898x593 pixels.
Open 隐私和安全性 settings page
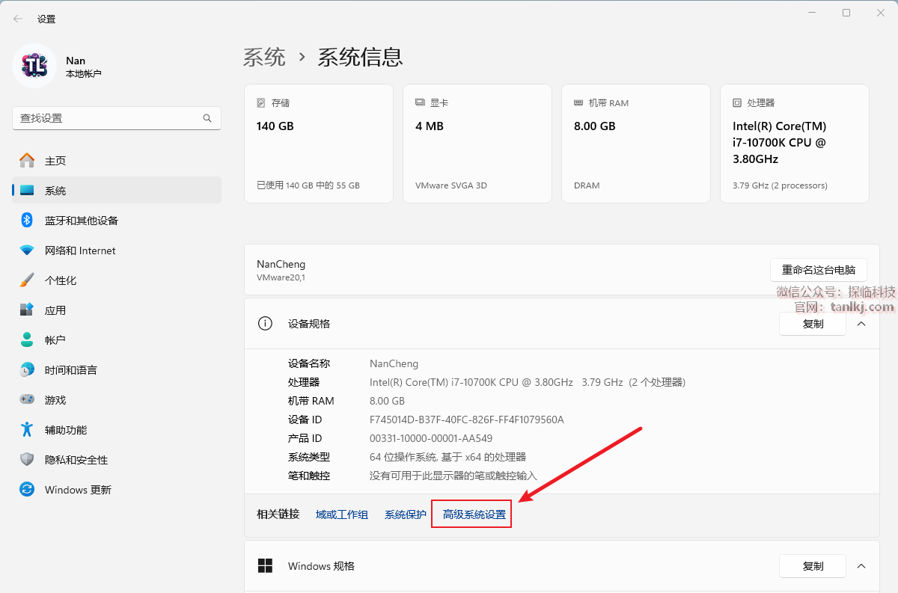tap(76, 460)
